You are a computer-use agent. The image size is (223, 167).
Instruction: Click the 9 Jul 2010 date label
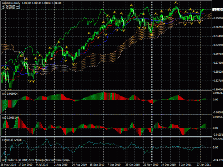tap(42, 165)
